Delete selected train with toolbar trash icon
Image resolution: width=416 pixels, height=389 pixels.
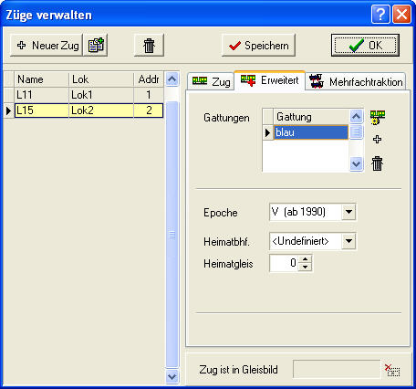pyautogui.click(x=149, y=46)
